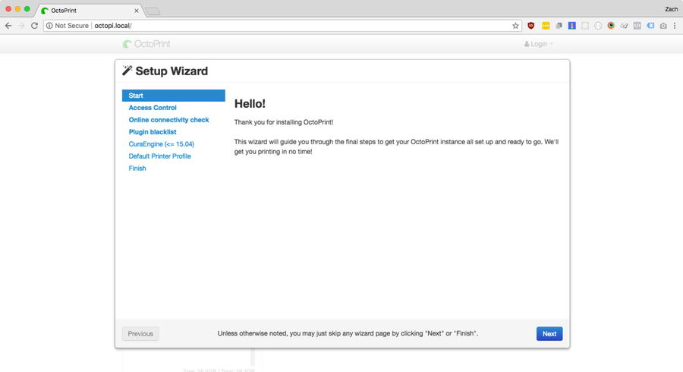The width and height of the screenshot is (683, 372).
Task: Bookmark page with the star icon
Action: point(516,26)
